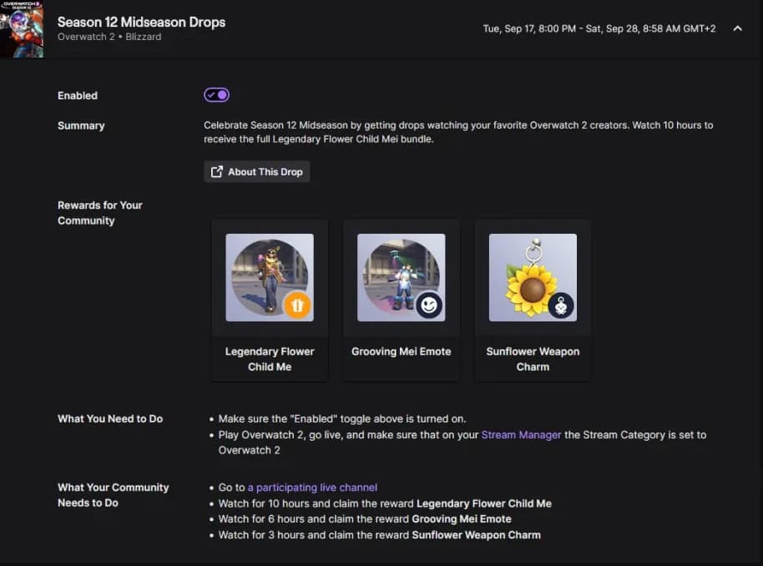Click the checkmark inside the Enabled toggle
The width and height of the screenshot is (763, 566).
(210, 94)
